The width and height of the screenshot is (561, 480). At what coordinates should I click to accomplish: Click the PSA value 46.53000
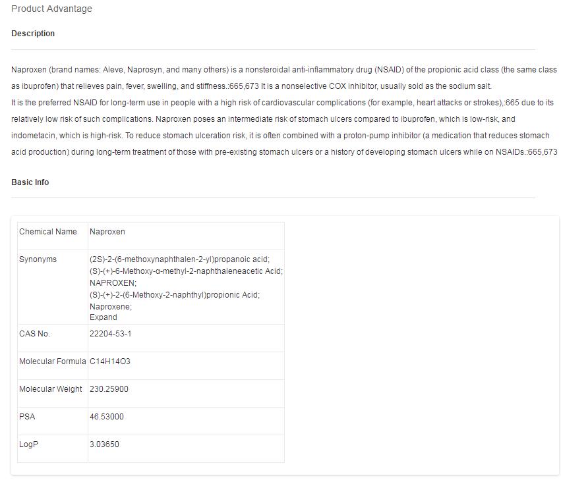point(106,417)
